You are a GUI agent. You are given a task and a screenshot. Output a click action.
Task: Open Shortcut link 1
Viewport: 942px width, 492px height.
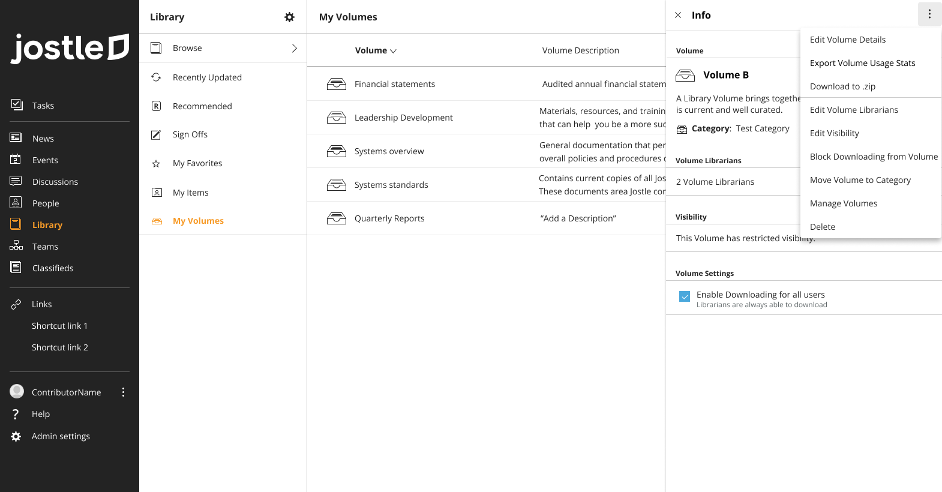(59, 326)
